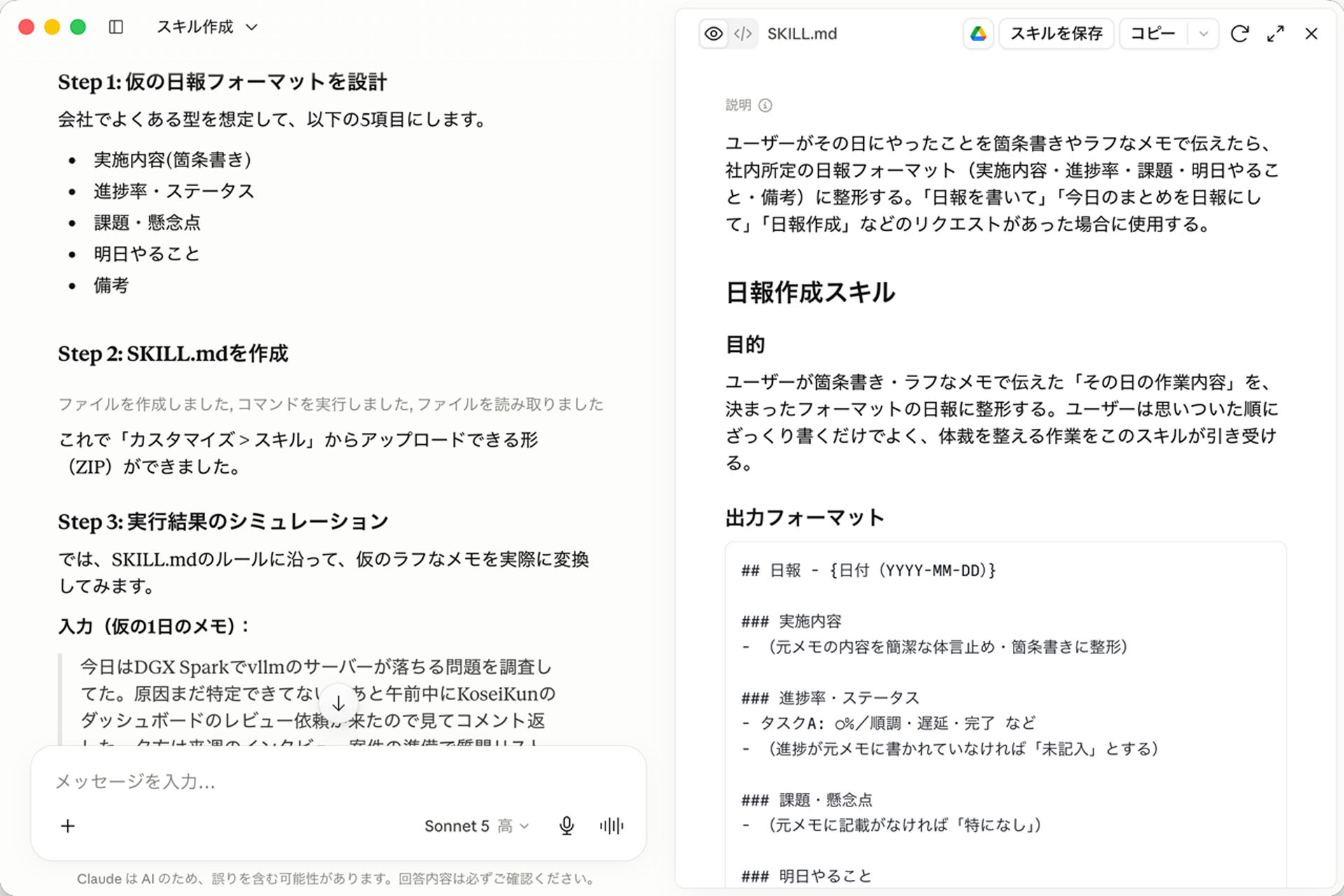The height and width of the screenshot is (896, 1344).
Task: Click the scroll-to-bottom arrow button
Action: coord(338,703)
